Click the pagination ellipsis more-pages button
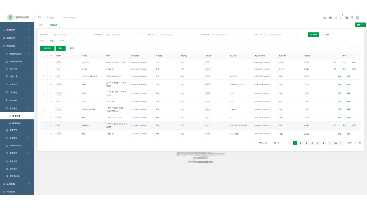 329,143
